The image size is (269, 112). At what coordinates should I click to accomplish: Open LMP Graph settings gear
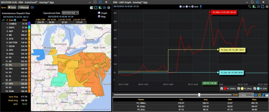point(267,7)
